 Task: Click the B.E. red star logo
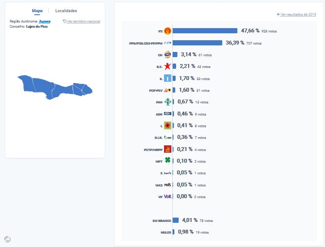click(x=167, y=67)
